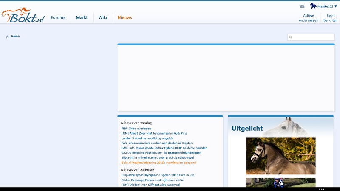340x191 pixels.
Task: Open Diederik van Silfhout wint tweemaal article
Action: (x=151, y=185)
